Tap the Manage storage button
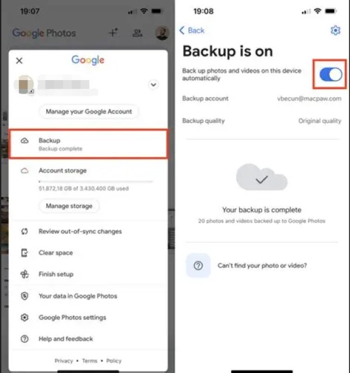The height and width of the screenshot is (373, 350). pyautogui.click(x=69, y=206)
